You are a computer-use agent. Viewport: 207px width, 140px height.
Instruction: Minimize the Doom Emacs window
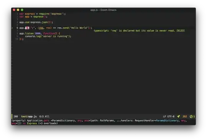click(x=18, y=10)
